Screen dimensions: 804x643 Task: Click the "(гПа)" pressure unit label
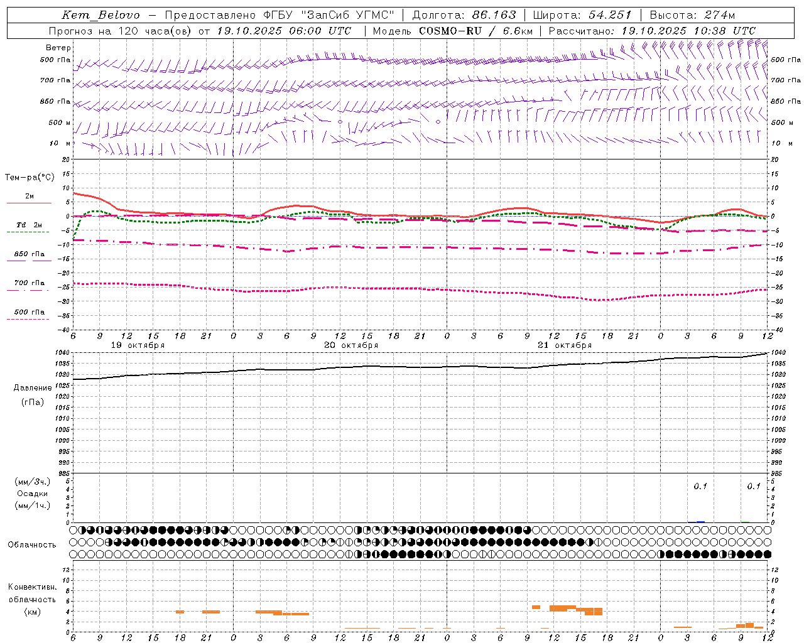coord(33,403)
